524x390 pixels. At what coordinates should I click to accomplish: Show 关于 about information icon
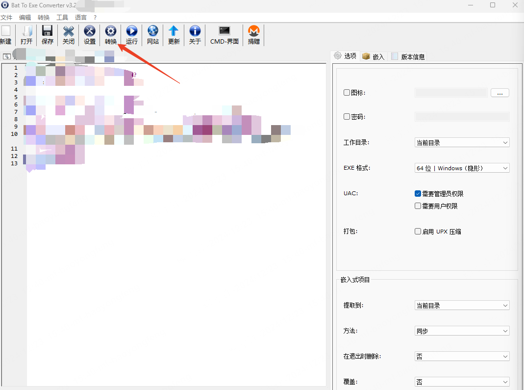click(195, 35)
